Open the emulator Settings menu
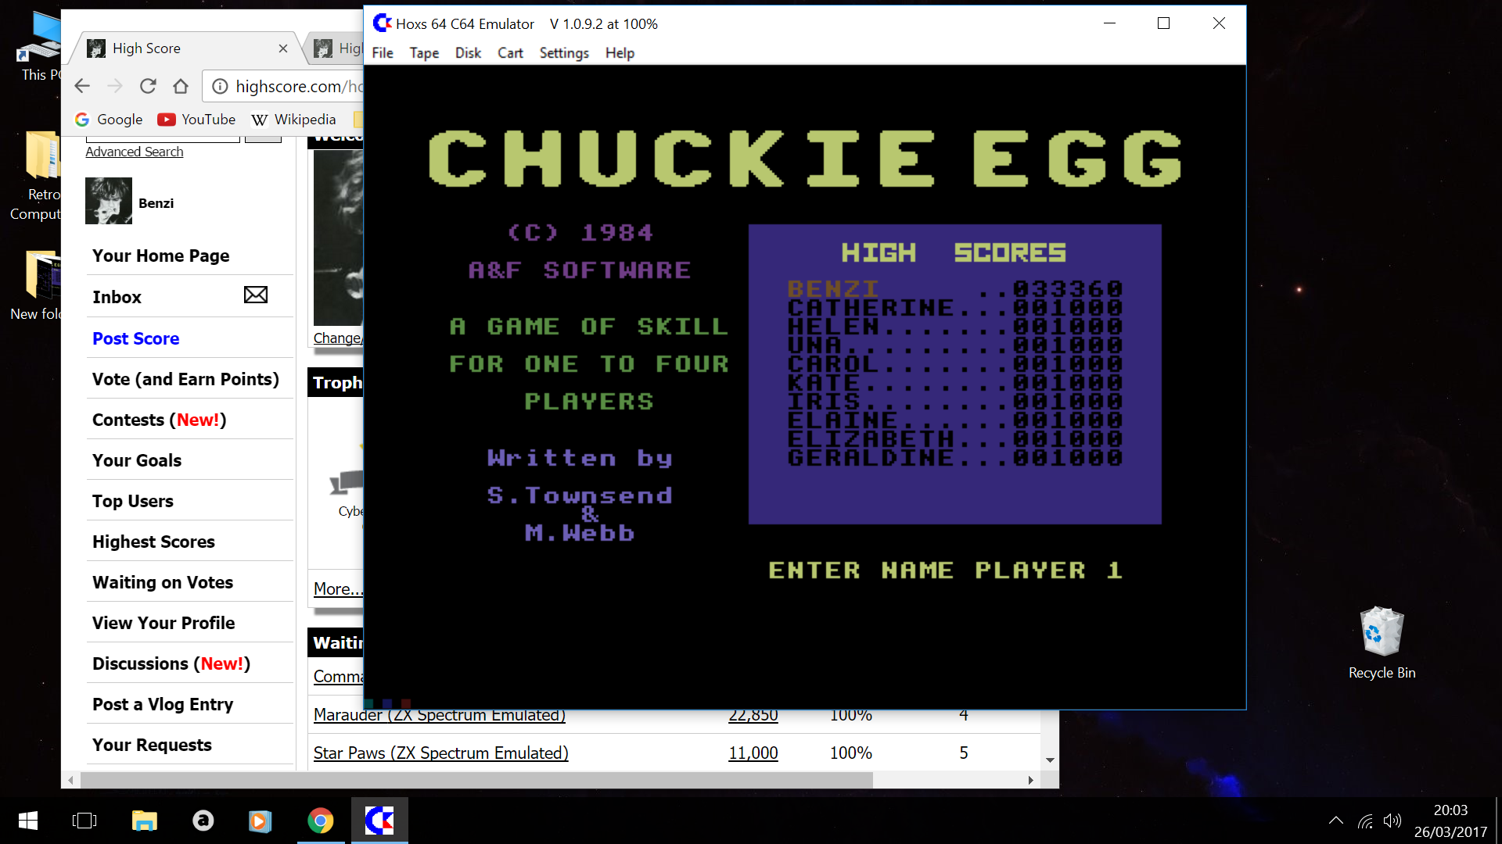Image resolution: width=1502 pixels, height=844 pixels. point(563,53)
